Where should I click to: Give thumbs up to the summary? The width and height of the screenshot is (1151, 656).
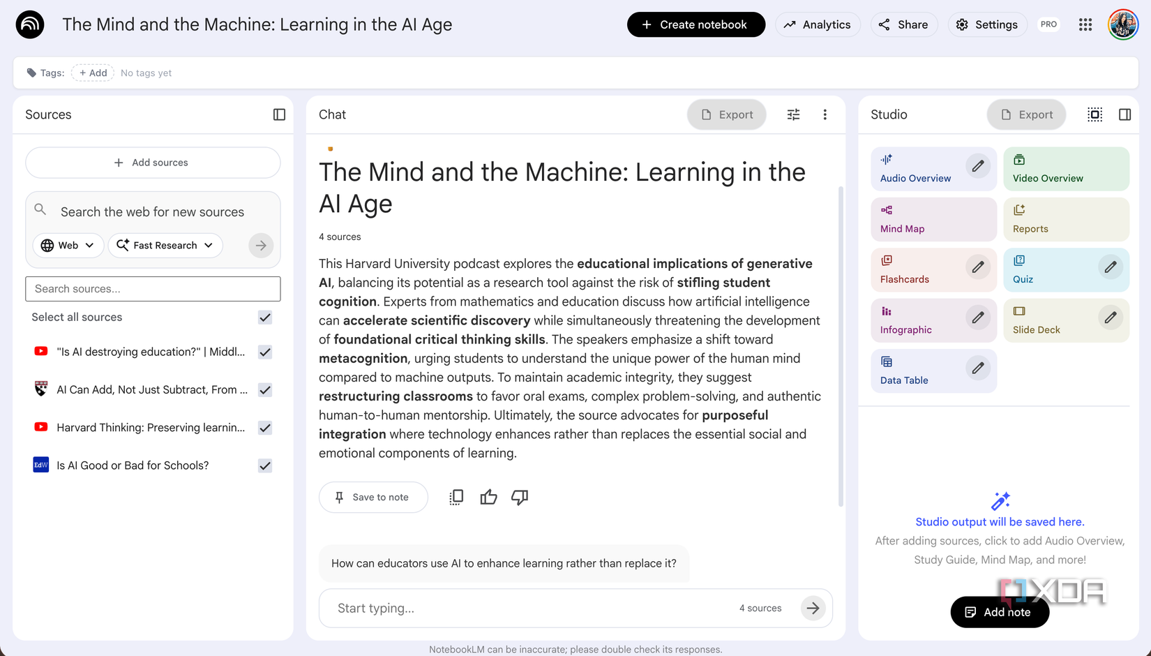tap(488, 497)
